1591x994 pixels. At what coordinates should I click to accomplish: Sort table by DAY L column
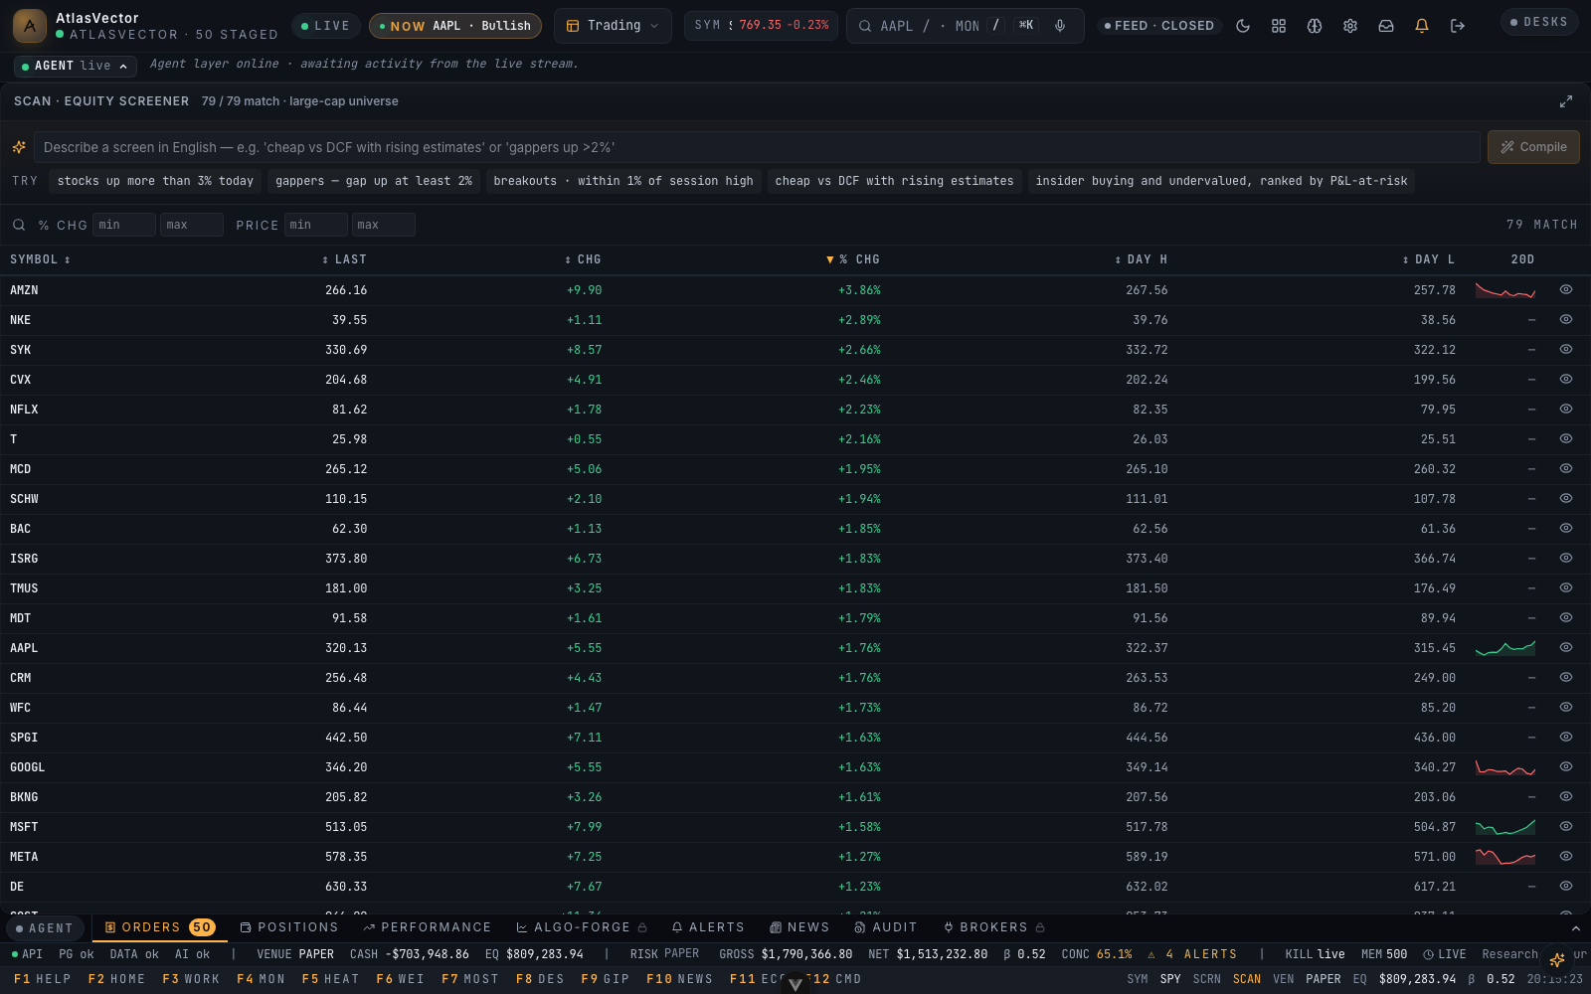pyautogui.click(x=1428, y=259)
